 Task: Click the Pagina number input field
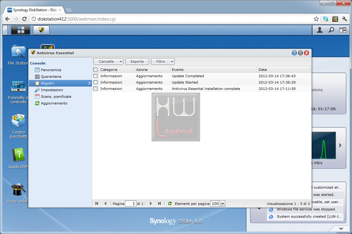pos(130,203)
